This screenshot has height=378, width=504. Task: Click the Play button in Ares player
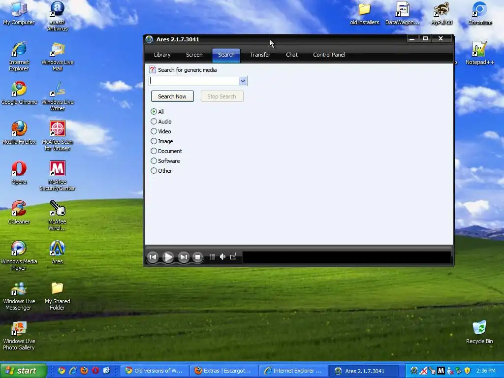click(x=168, y=257)
